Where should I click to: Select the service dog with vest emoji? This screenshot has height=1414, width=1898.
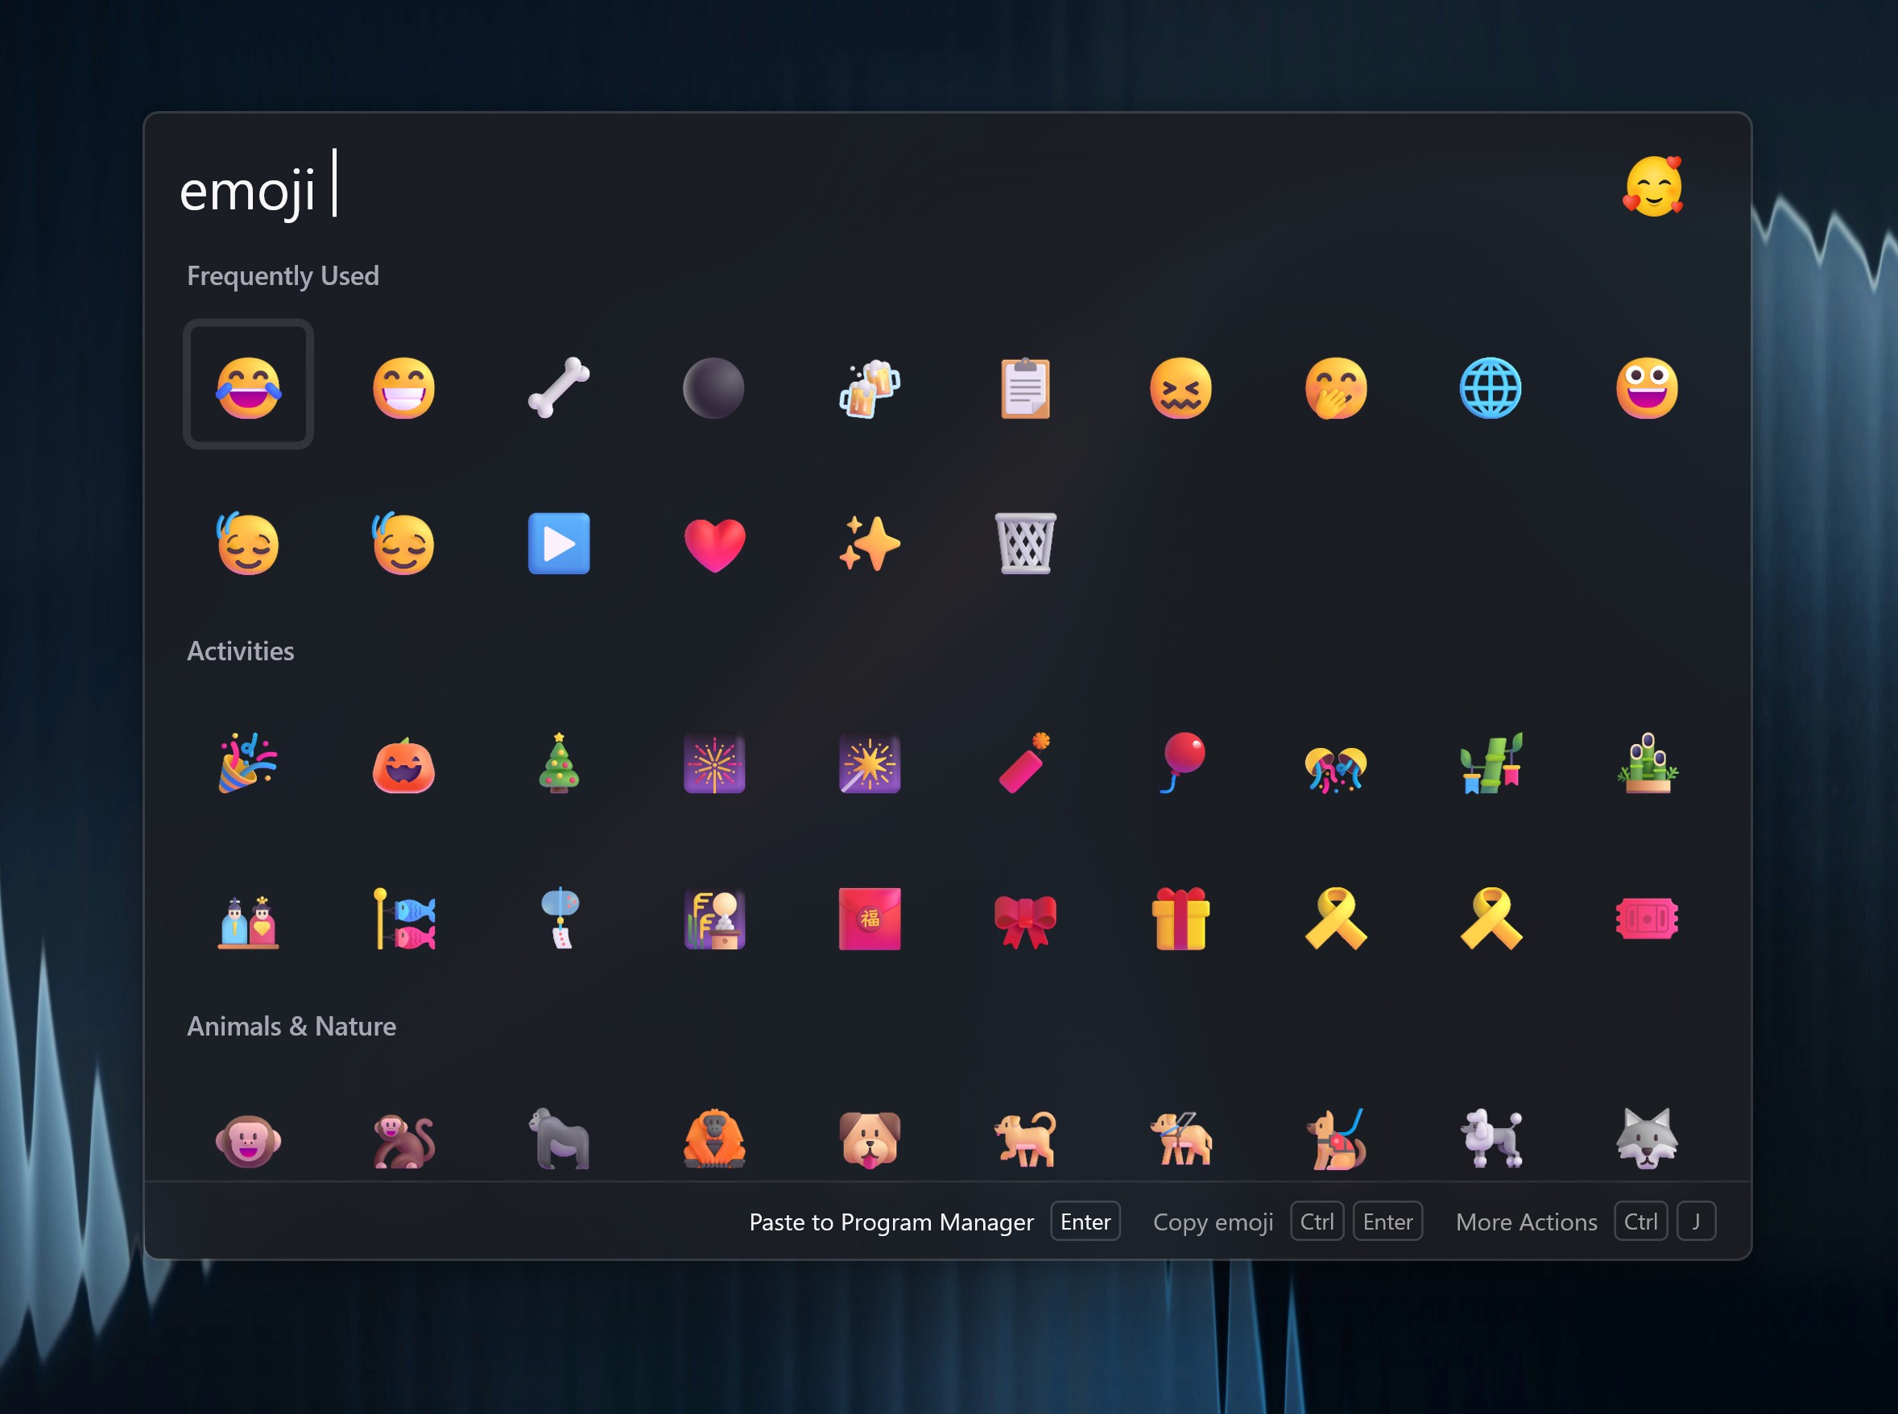point(1336,1139)
